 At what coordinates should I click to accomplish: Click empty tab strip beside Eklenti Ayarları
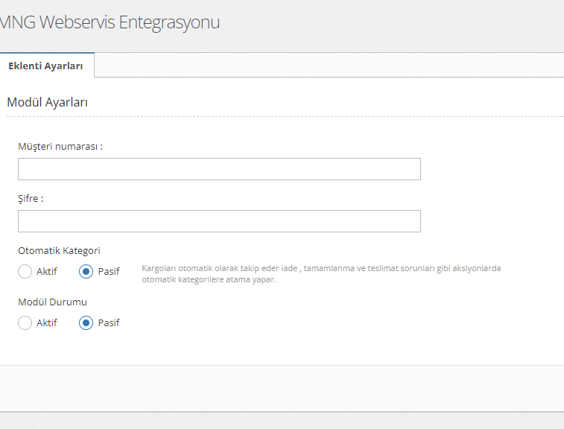click(x=328, y=66)
